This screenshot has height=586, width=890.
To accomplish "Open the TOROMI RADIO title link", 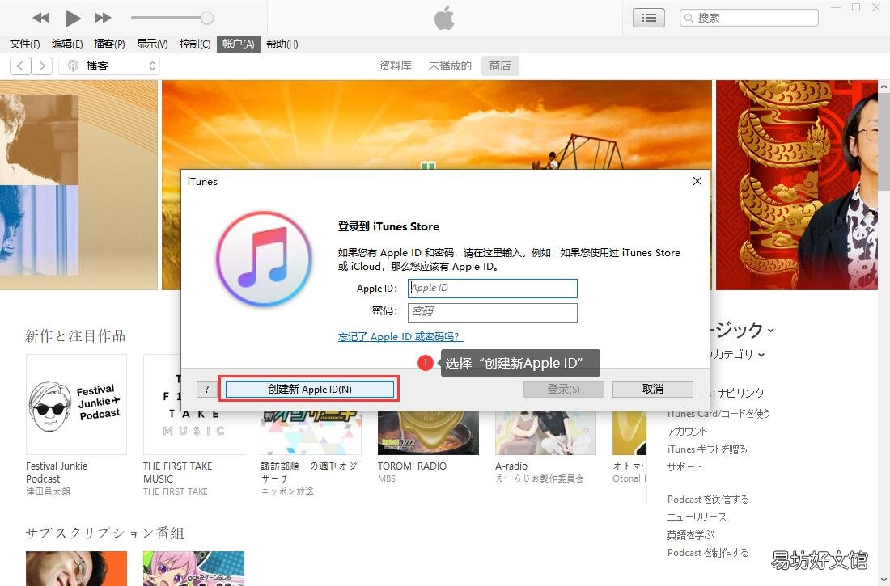I will (412, 466).
